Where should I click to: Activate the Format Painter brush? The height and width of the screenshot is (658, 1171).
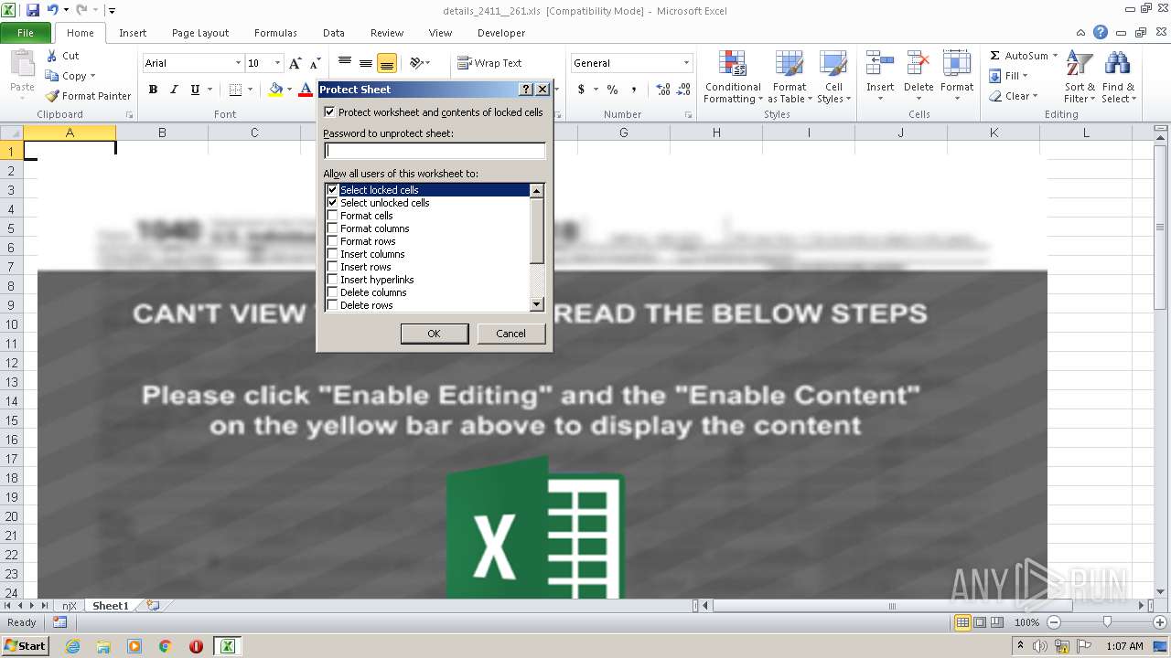pyautogui.click(x=52, y=96)
